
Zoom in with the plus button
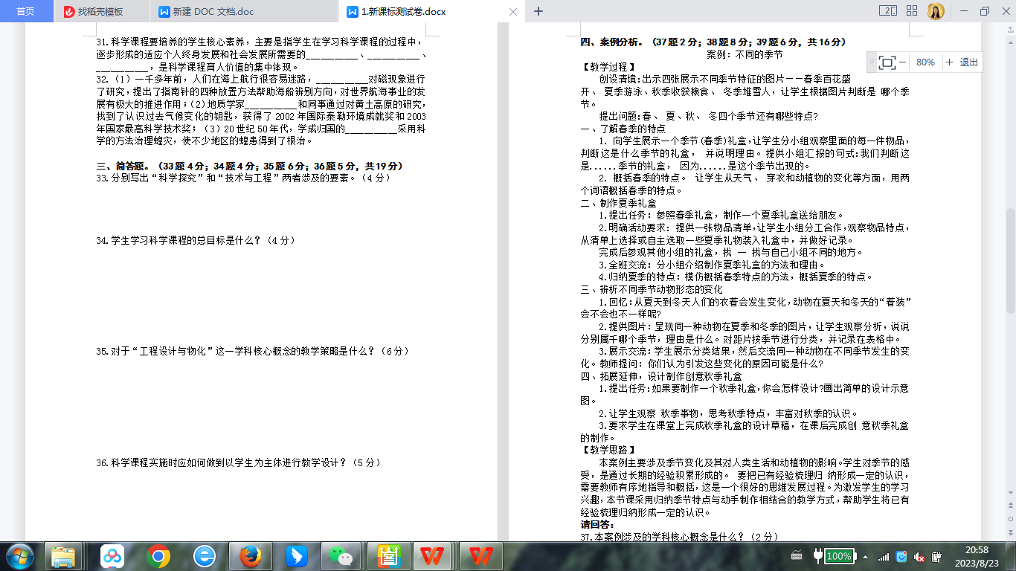coord(949,62)
